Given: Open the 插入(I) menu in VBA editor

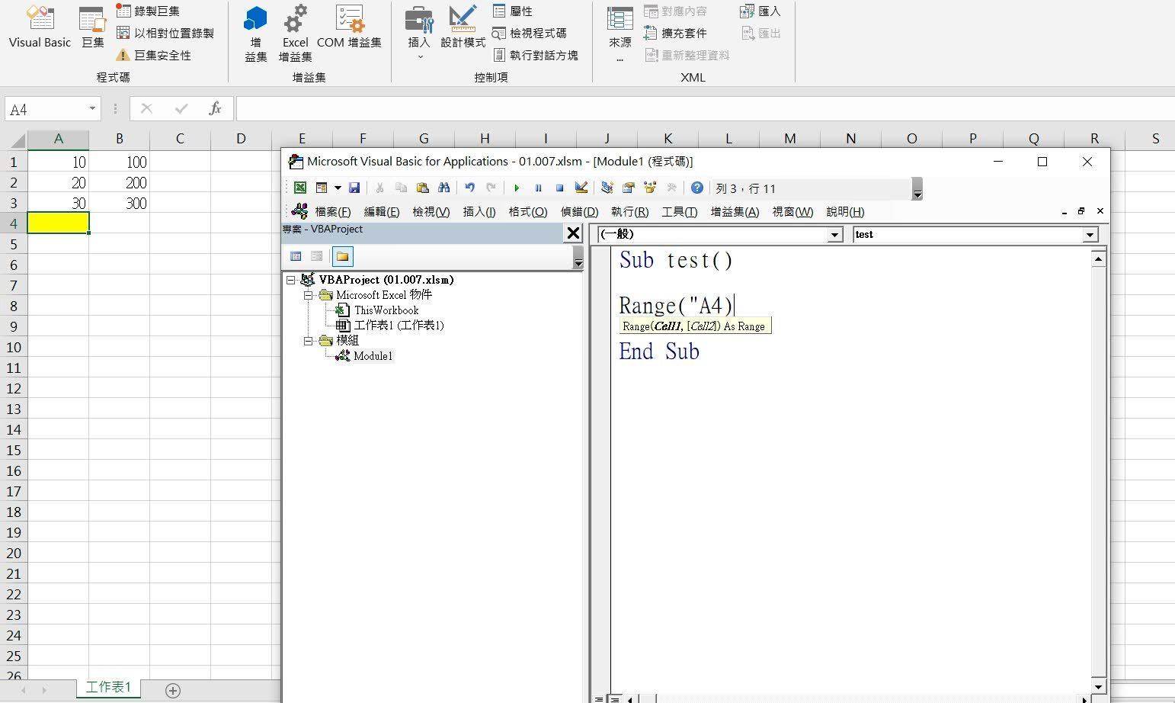Looking at the screenshot, I should pyautogui.click(x=479, y=212).
